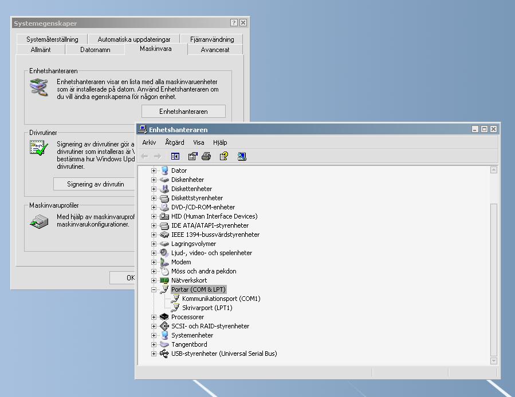Click the help question-mark toolbar icon
The width and height of the screenshot is (515, 397).
pos(224,157)
